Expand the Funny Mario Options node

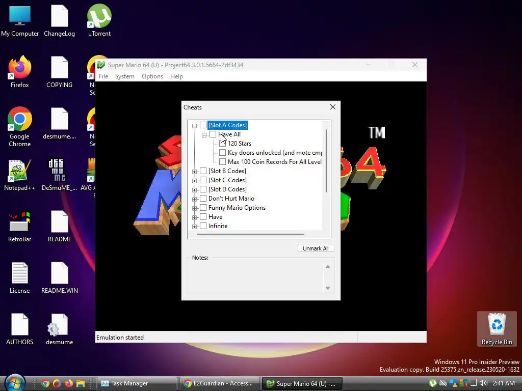[194, 208]
